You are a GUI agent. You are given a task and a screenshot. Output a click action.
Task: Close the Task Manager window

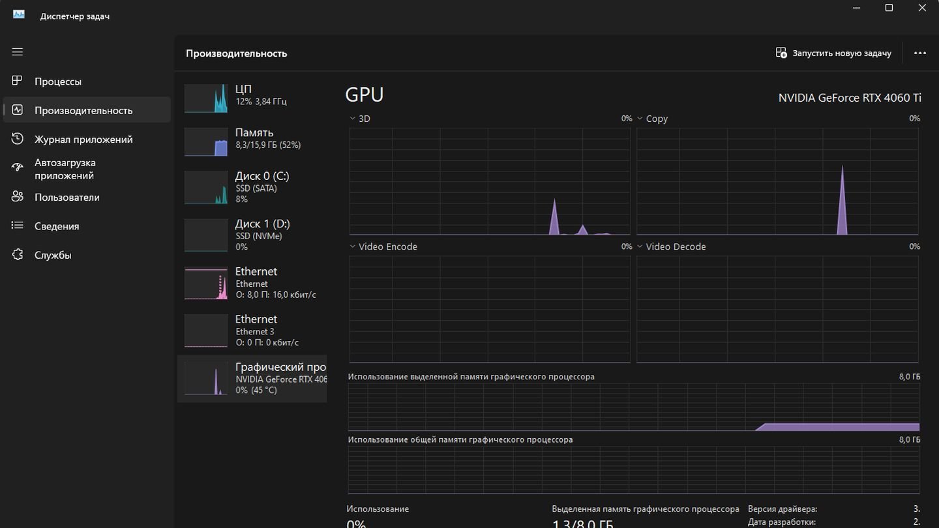click(922, 8)
